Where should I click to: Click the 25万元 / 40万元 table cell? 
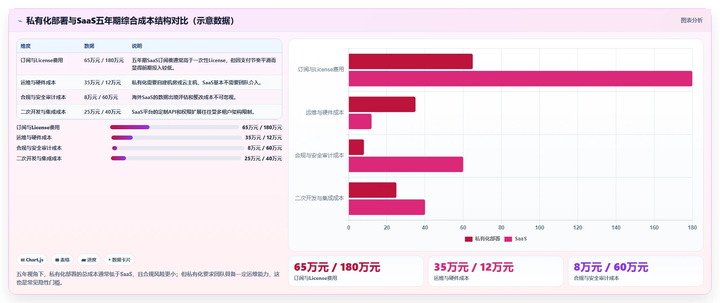[102, 112]
